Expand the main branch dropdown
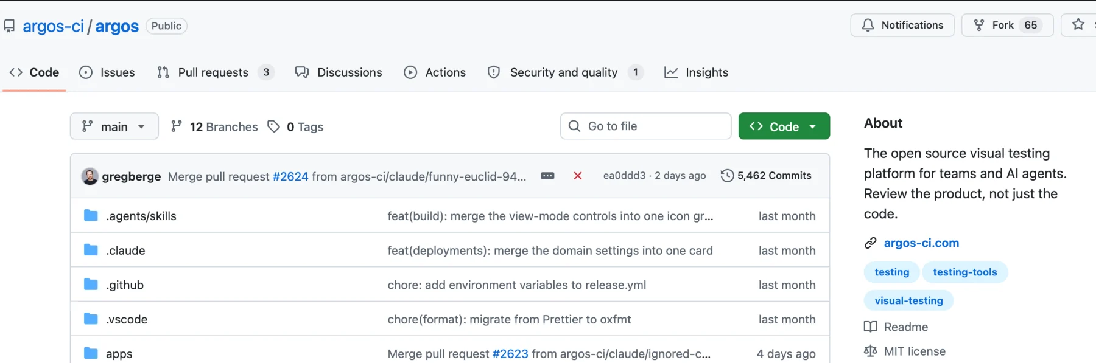Viewport: 1096px width, 363px height. 114,126
